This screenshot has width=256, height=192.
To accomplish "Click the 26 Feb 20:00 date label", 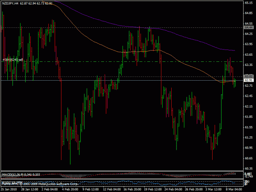I will point(194,189).
